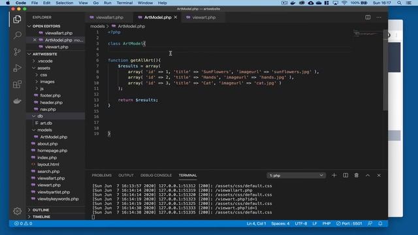Open the Explorer view in activity bar
Viewport: 418px width, 235px height.
[17, 19]
